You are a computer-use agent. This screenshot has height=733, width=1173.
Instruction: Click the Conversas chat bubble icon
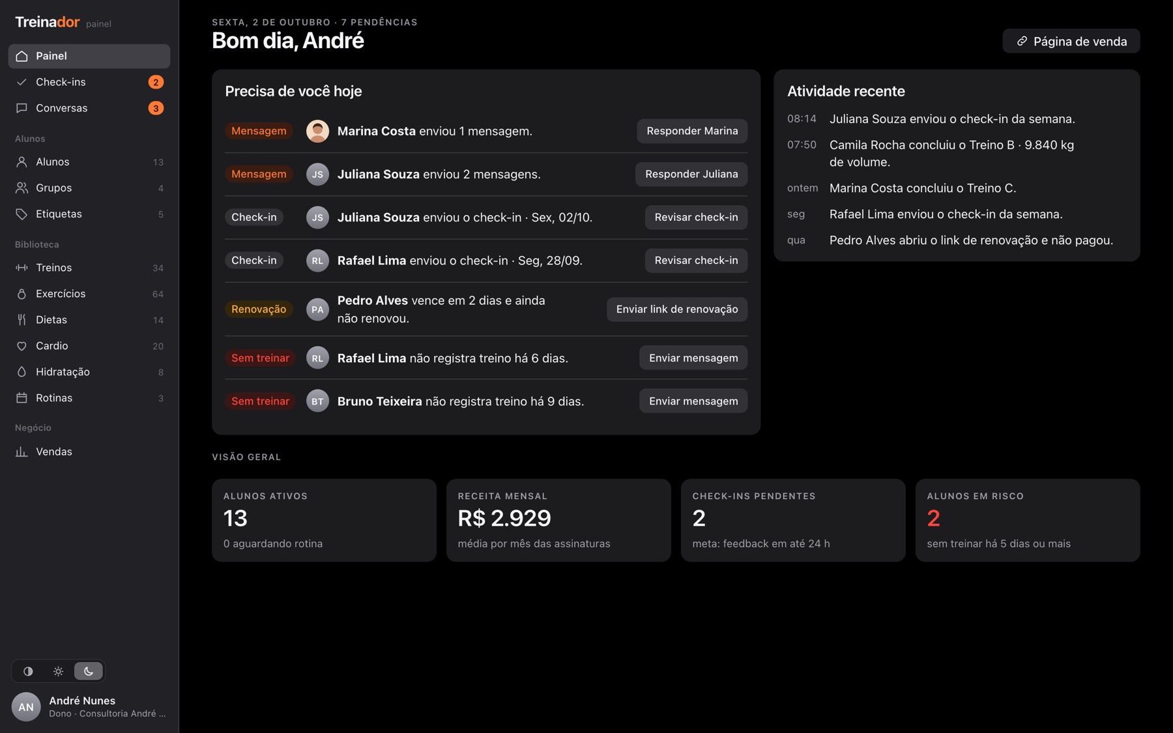[22, 108]
